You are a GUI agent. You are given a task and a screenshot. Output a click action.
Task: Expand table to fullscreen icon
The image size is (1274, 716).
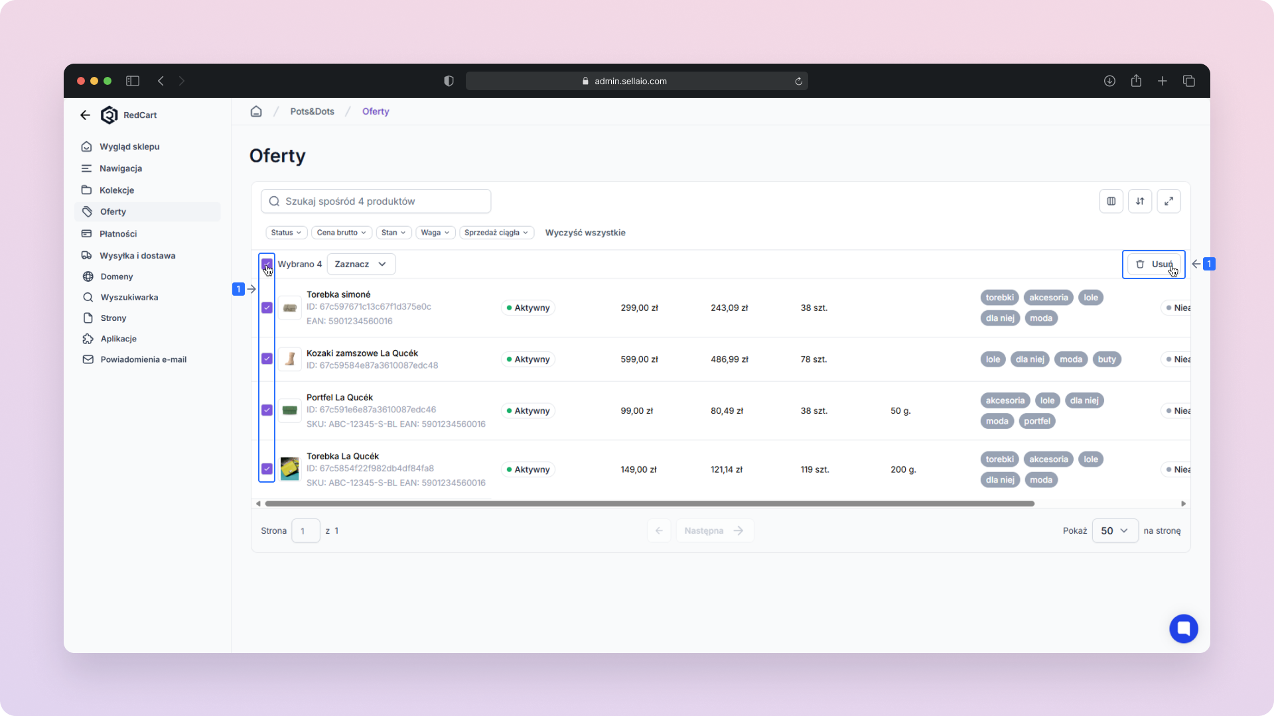1168,202
